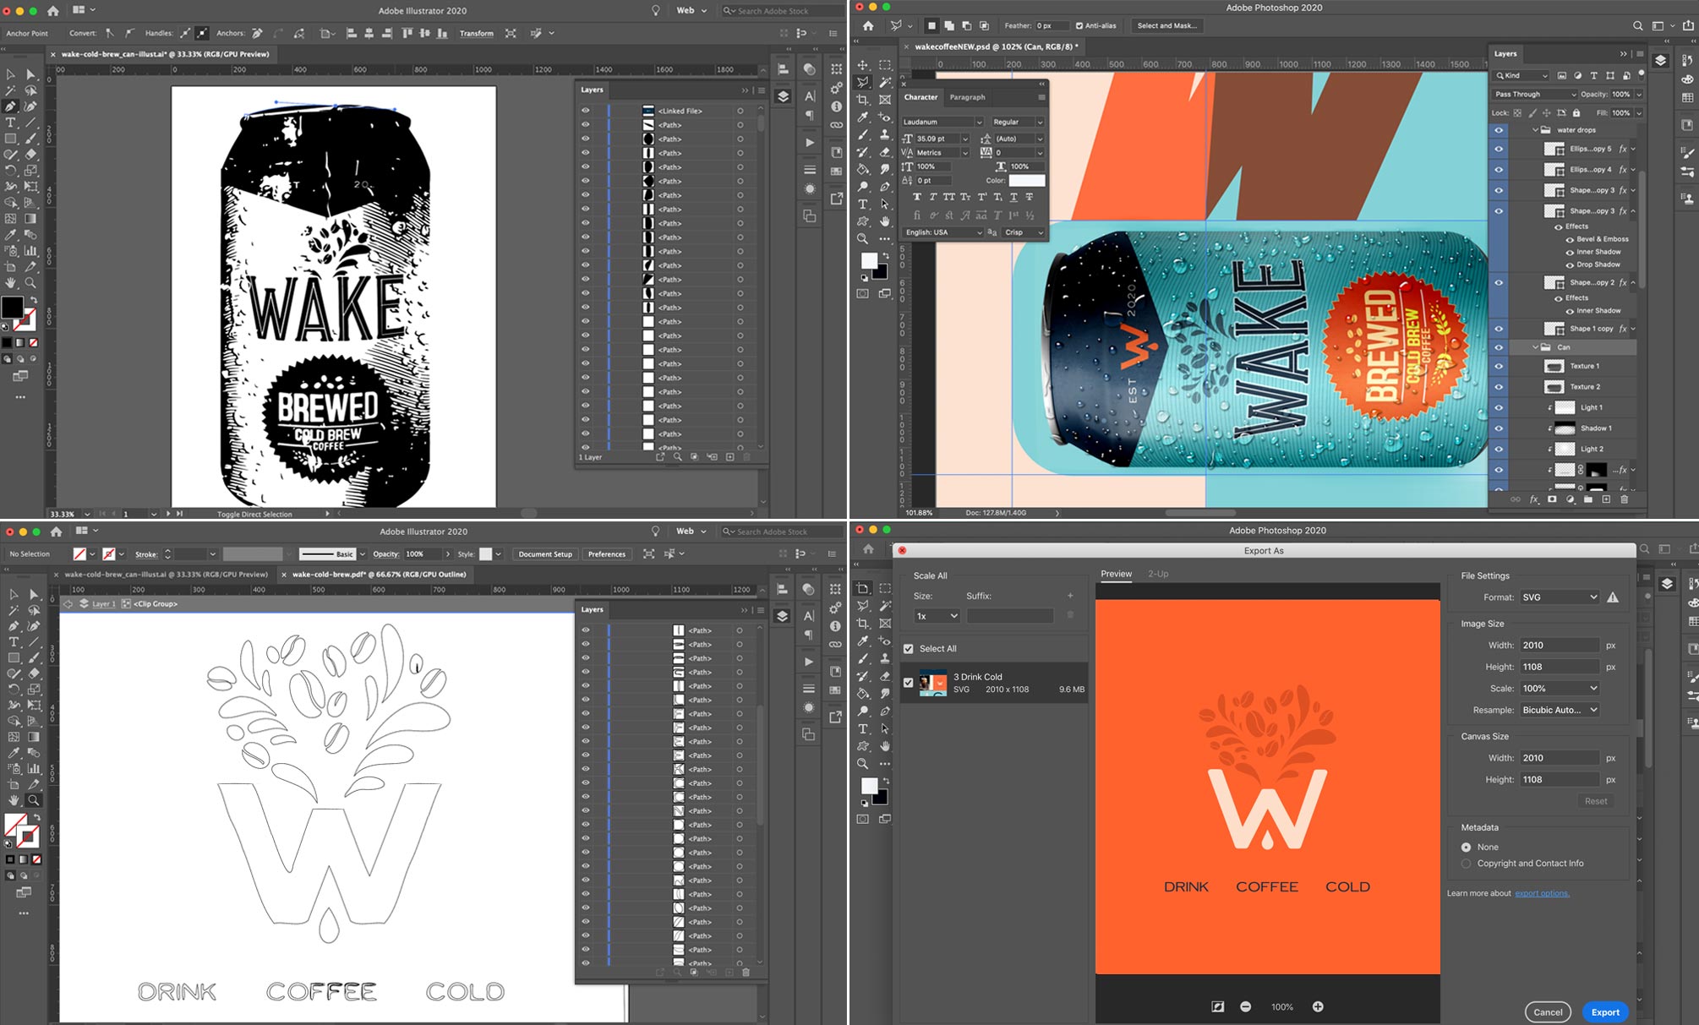This screenshot has width=1699, height=1025.
Task: Delete layer with trash icon in Photoshop Layers panel
Action: pos(1624,499)
